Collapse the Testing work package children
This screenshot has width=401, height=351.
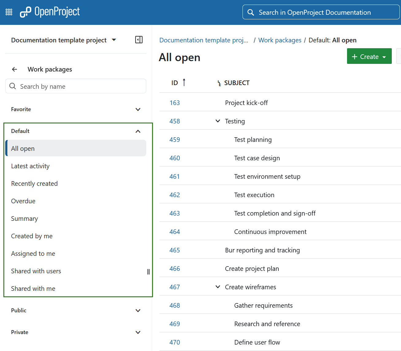218,121
